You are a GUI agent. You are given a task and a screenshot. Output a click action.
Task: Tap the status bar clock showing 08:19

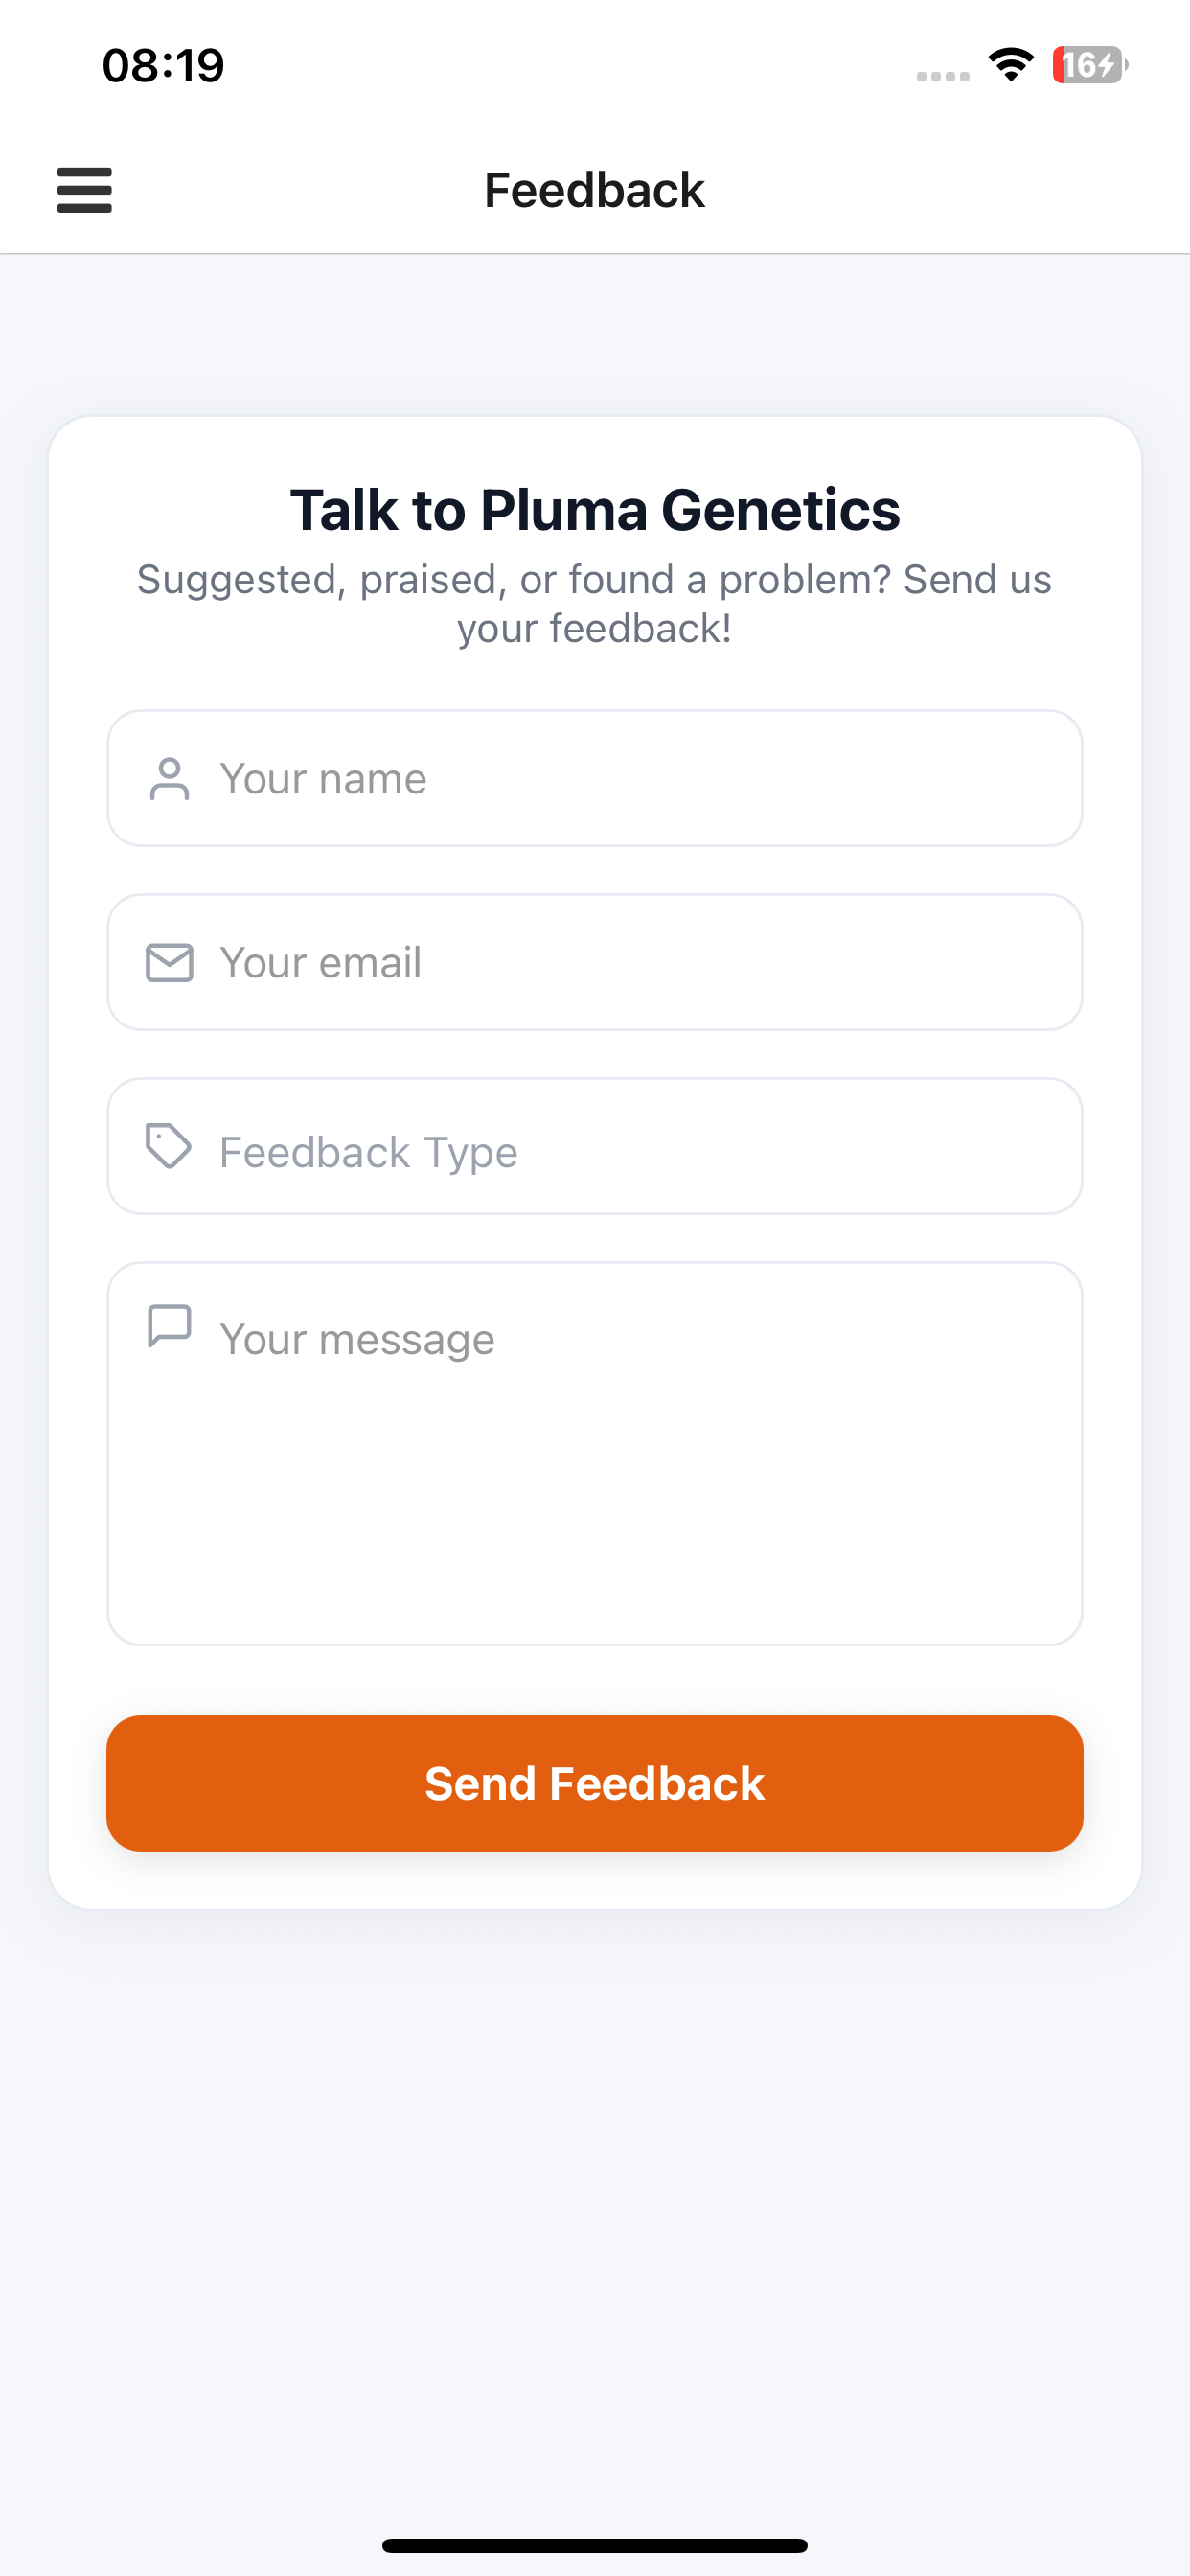[x=163, y=65]
